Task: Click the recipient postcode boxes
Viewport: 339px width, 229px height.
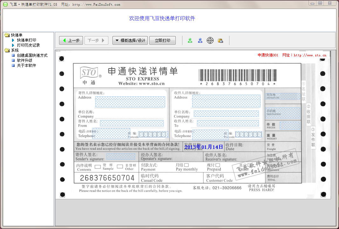Action: (249, 135)
